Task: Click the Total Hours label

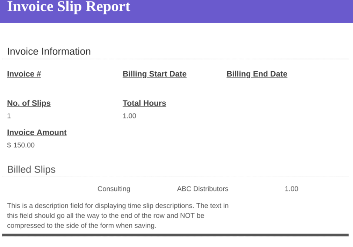Action: pyautogui.click(x=144, y=103)
